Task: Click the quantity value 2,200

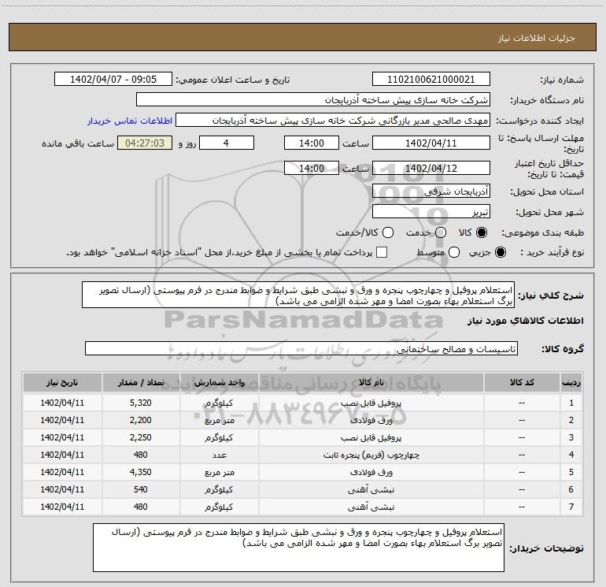Action: coord(141,420)
